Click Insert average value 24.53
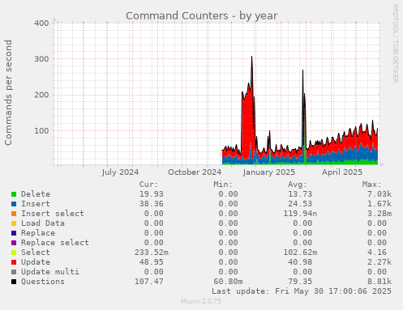This screenshot has width=403, height=310. pos(300,204)
